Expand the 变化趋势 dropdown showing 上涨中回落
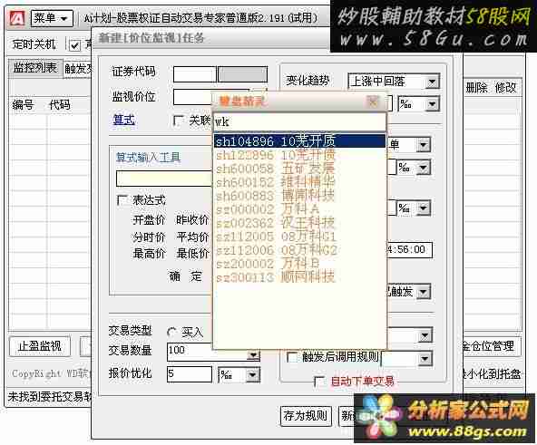This screenshot has width=537, height=445. 432,82
